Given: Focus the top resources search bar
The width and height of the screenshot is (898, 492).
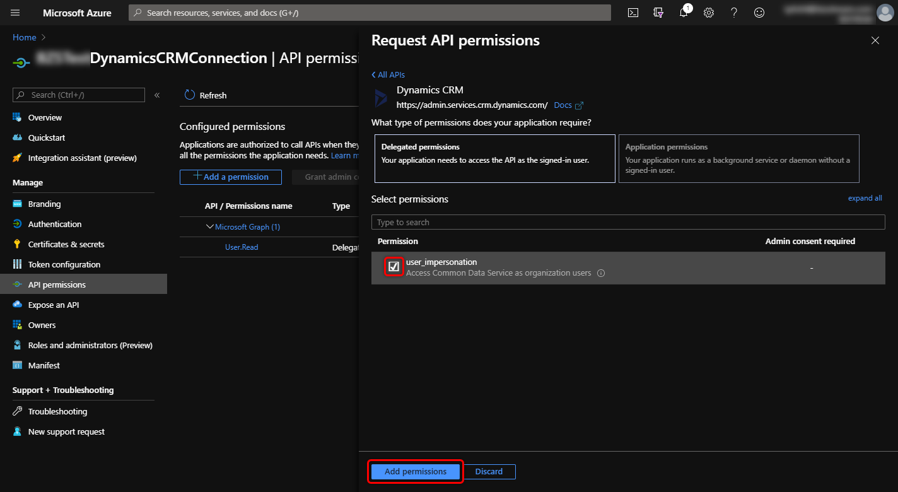Looking at the screenshot, I should (x=370, y=13).
